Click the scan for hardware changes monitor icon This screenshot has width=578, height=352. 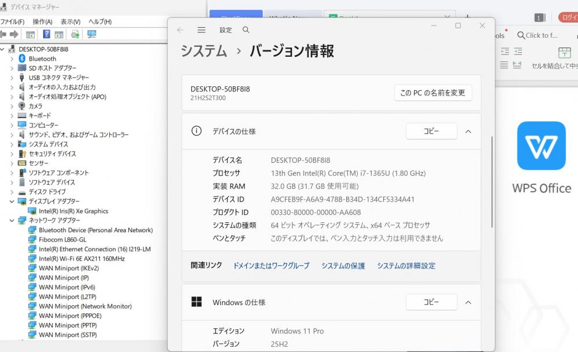click(91, 34)
